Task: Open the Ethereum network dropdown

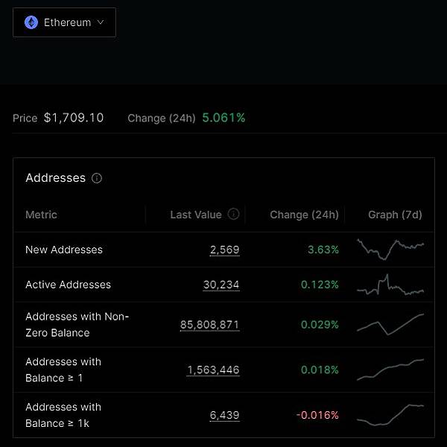Action: point(65,22)
